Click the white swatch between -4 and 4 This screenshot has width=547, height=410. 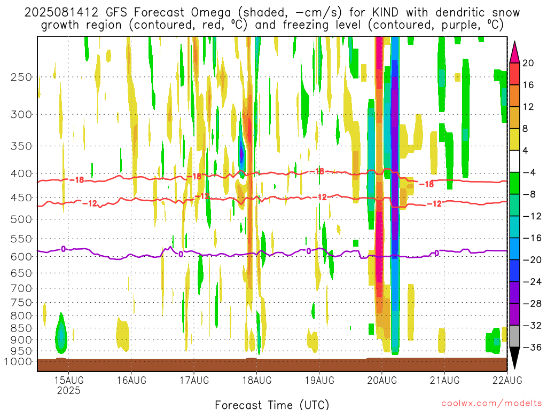tap(514, 161)
